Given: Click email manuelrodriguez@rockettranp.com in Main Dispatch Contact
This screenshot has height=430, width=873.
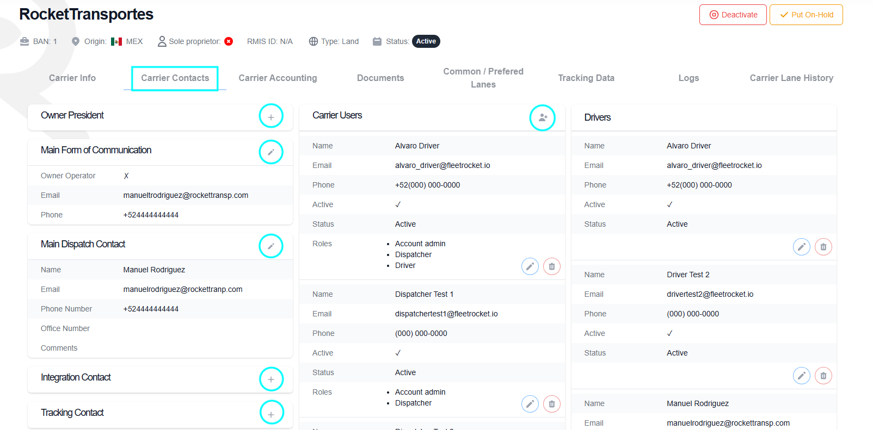Looking at the screenshot, I should [183, 289].
